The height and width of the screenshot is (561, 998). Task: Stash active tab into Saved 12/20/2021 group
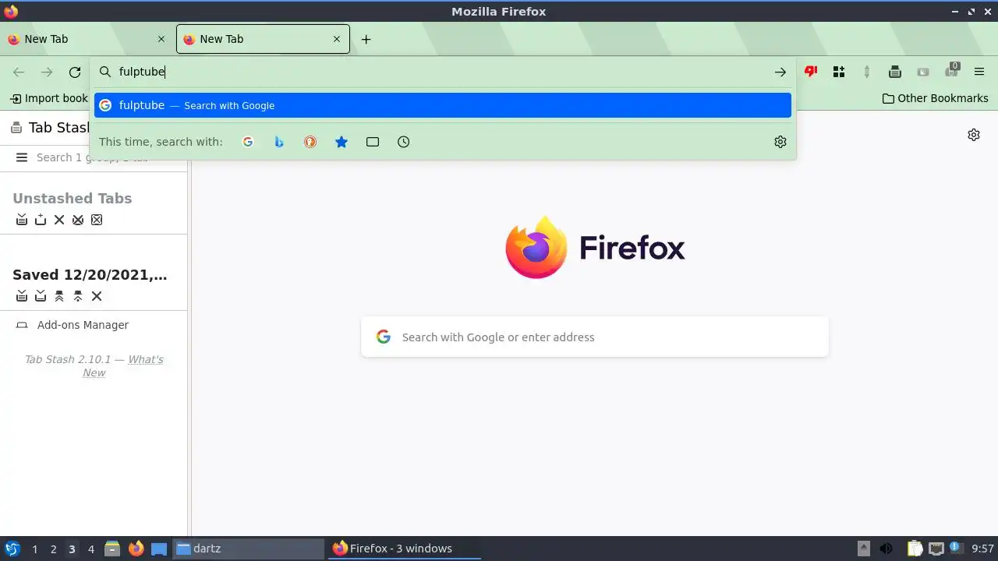pos(41,296)
